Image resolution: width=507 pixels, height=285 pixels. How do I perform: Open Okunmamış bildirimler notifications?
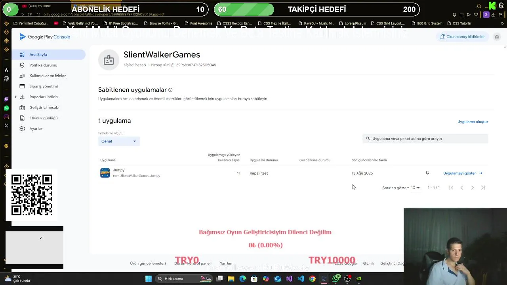[462, 37]
